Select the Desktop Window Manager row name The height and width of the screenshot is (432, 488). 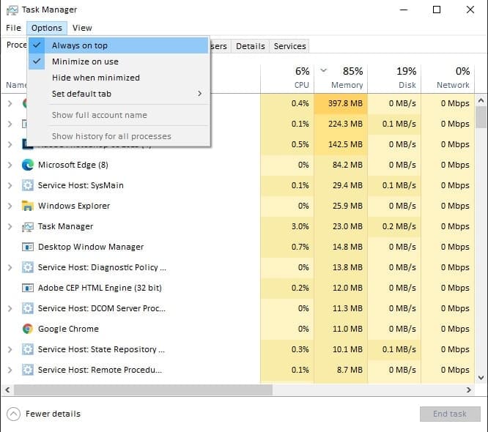[91, 247]
